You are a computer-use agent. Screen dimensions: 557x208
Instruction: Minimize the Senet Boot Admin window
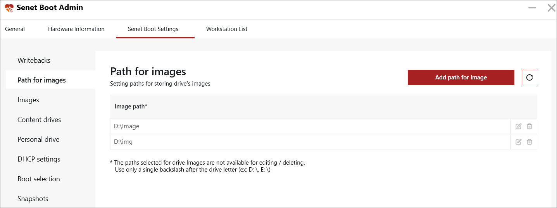(533, 8)
